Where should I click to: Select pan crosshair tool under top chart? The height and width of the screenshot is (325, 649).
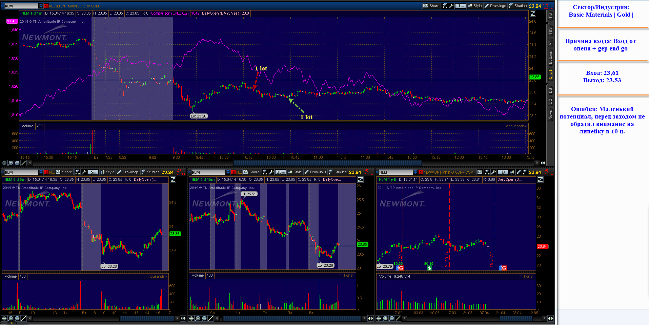pos(4,163)
